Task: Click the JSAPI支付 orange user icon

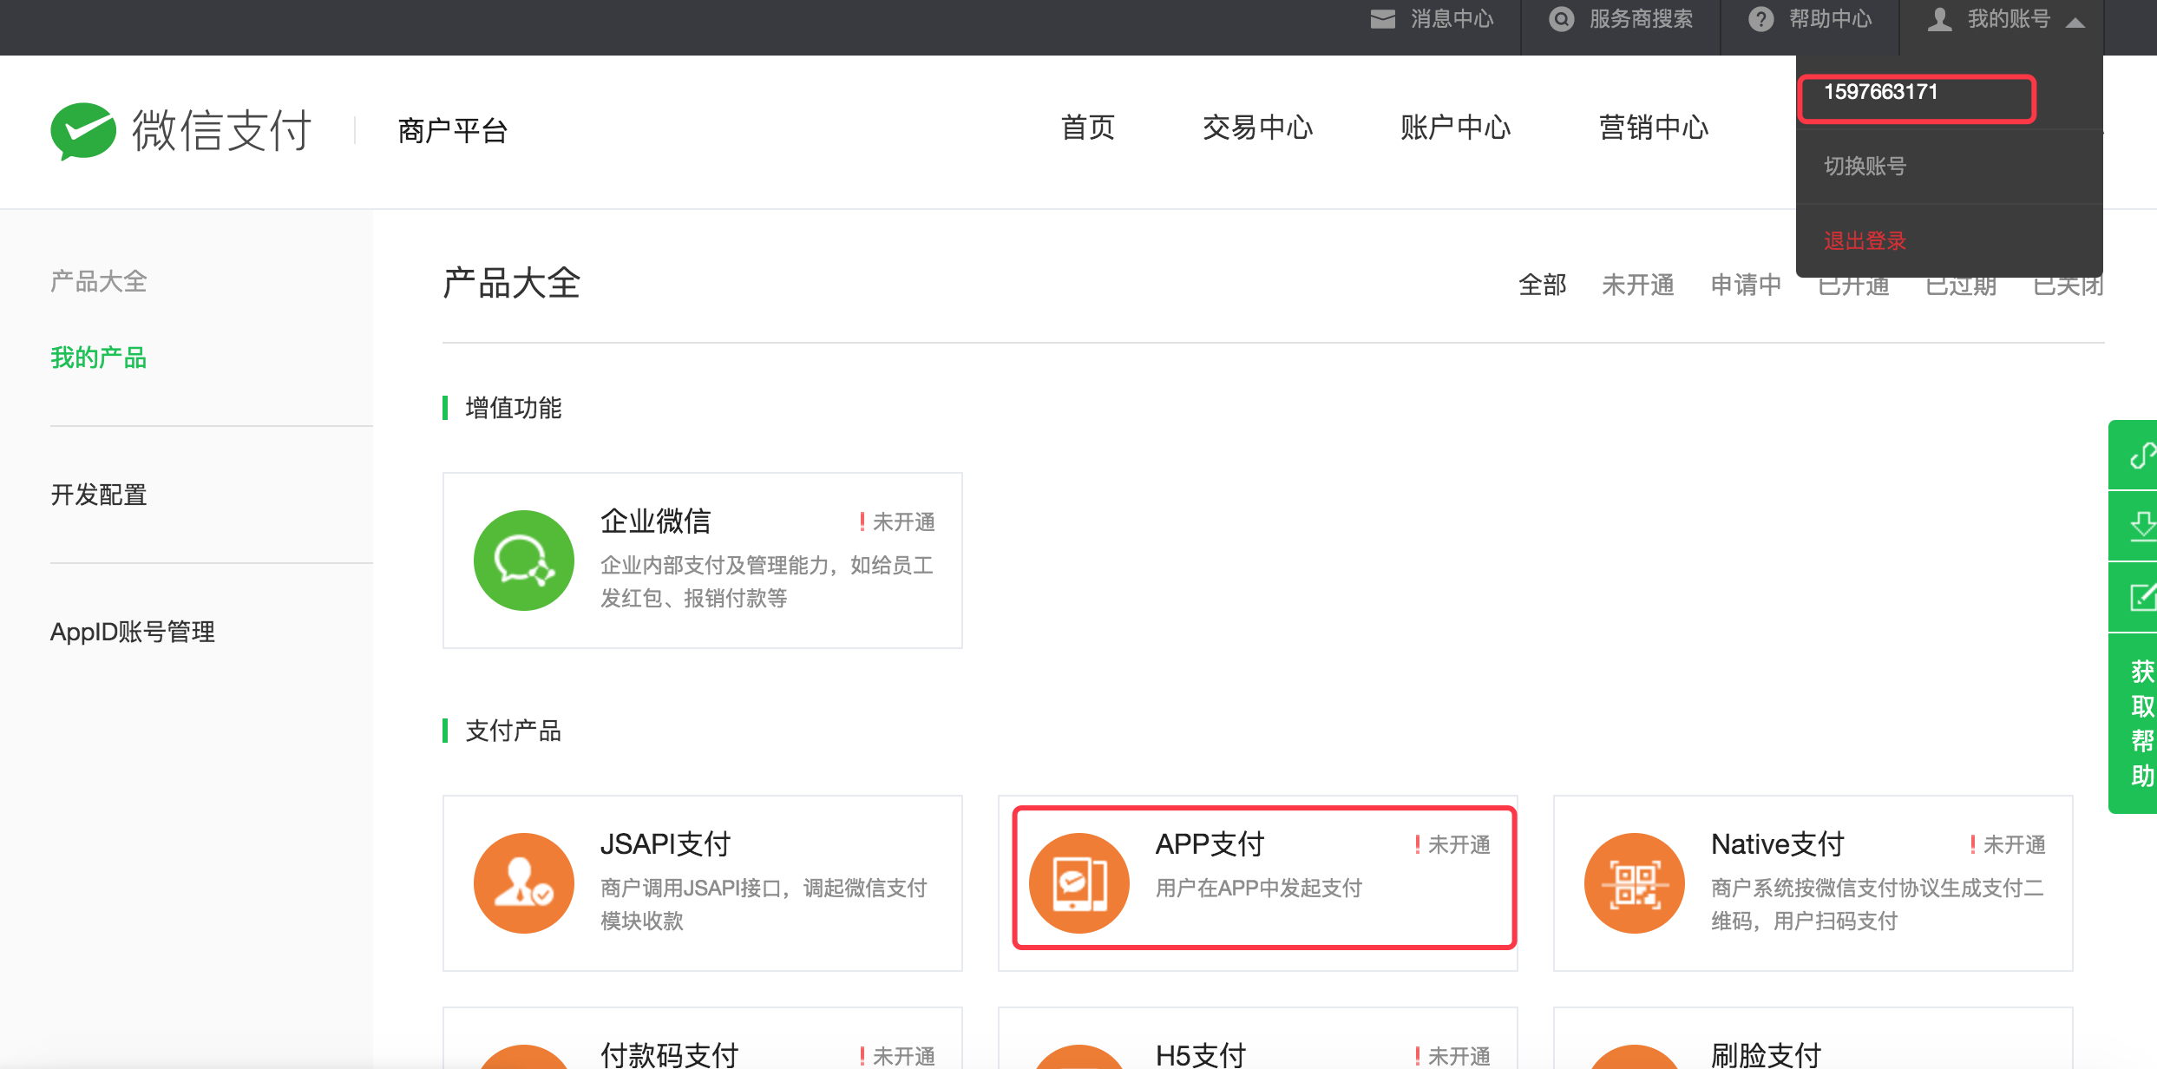Action: click(523, 883)
